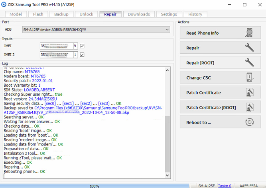Open the Settings tab

pos(169,14)
